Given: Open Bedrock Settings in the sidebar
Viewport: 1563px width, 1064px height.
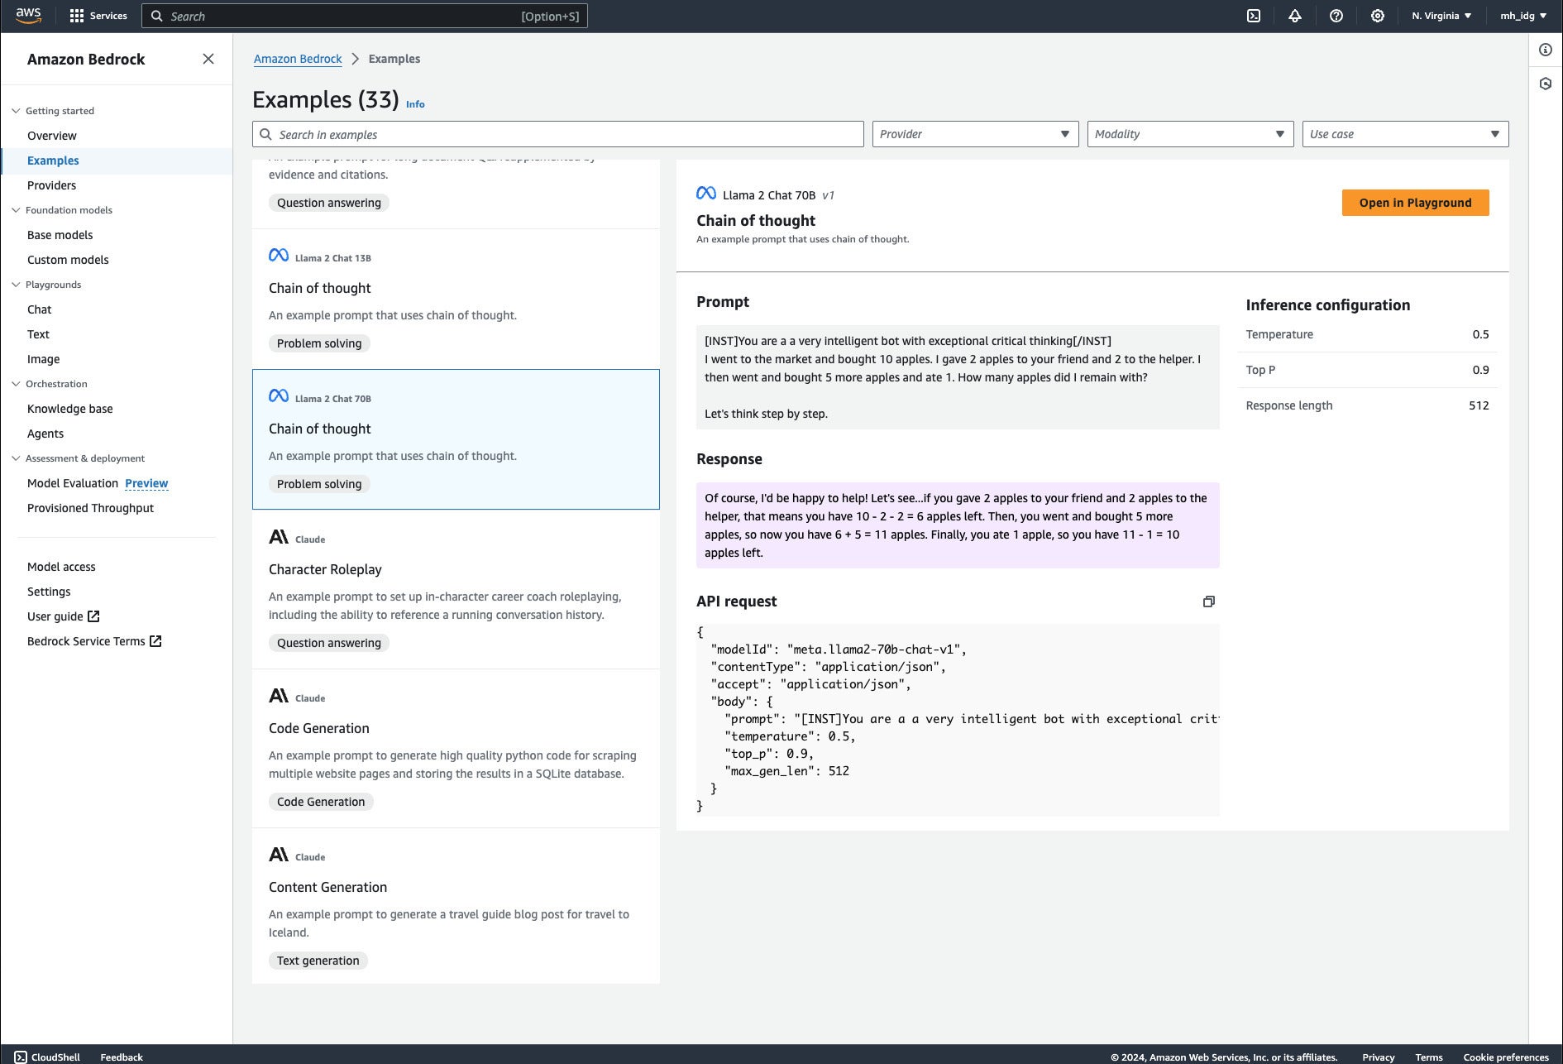Looking at the screenshot, I should coord(49,592).
